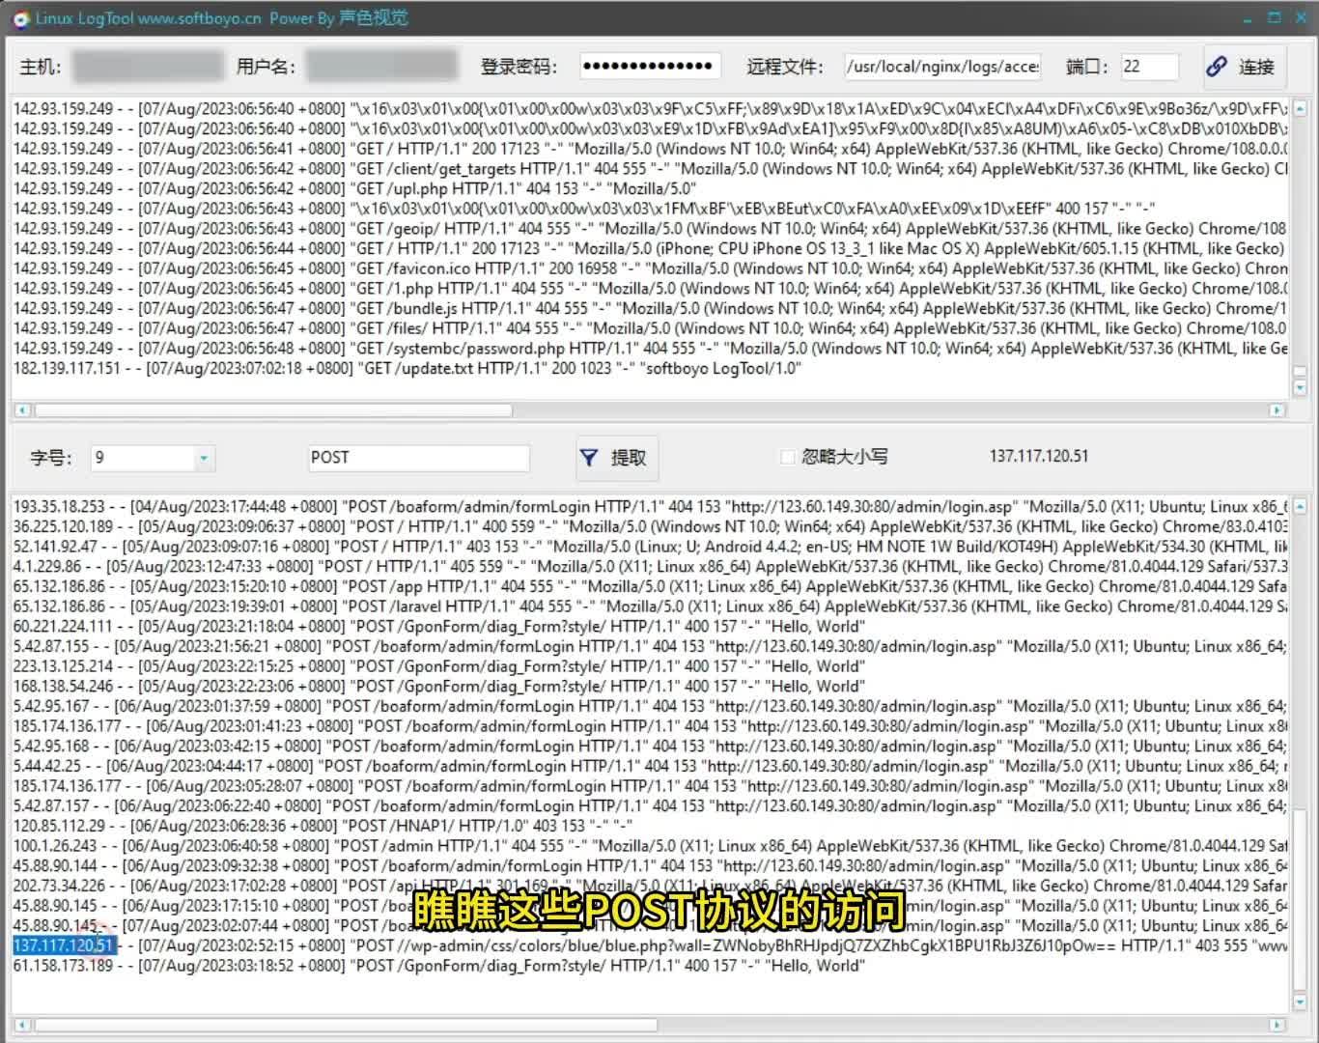Click the 用户名 username field
This screenshot has width=1319, height=1043.
coord(380,66)
